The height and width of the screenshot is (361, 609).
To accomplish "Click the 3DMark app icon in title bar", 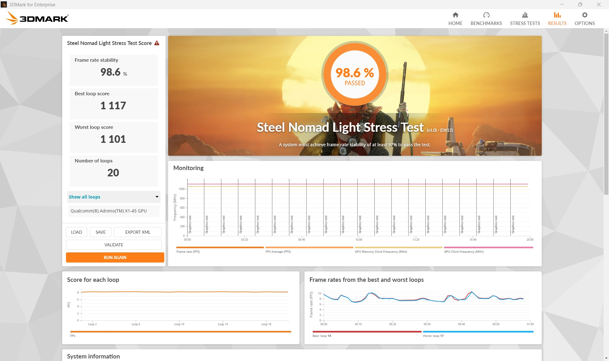I will (4, 4).
